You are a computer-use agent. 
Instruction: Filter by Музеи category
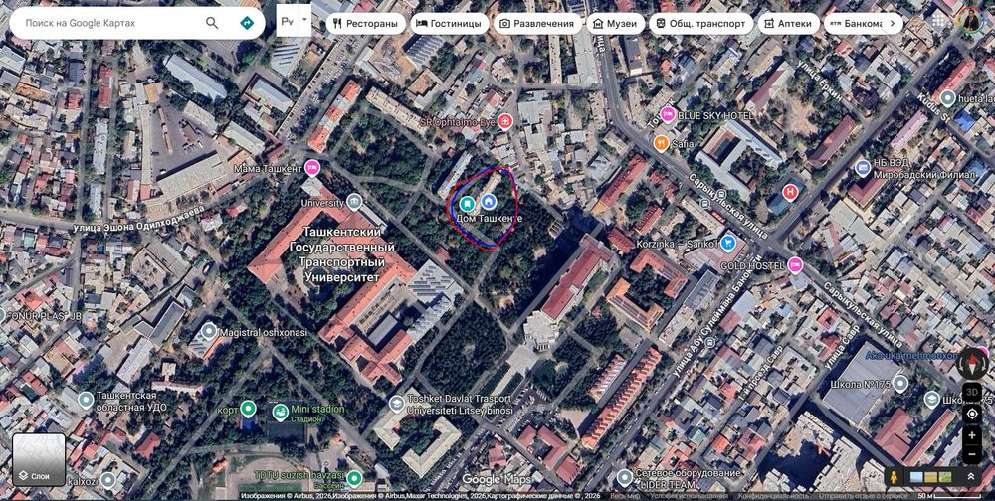(x=614, y=24)
